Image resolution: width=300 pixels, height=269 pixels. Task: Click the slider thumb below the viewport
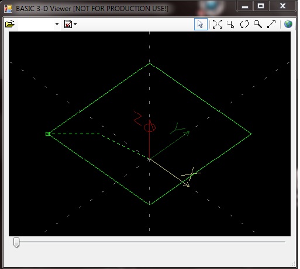[x=16, y=243]
